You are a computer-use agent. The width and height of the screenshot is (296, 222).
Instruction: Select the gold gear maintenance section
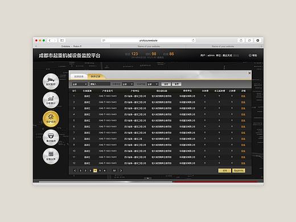point(51,118)
